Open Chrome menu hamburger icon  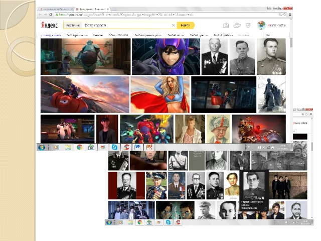[290, 15]
